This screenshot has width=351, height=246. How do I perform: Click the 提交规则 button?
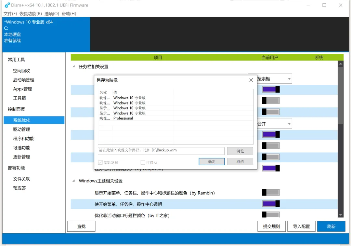point(271,226)
